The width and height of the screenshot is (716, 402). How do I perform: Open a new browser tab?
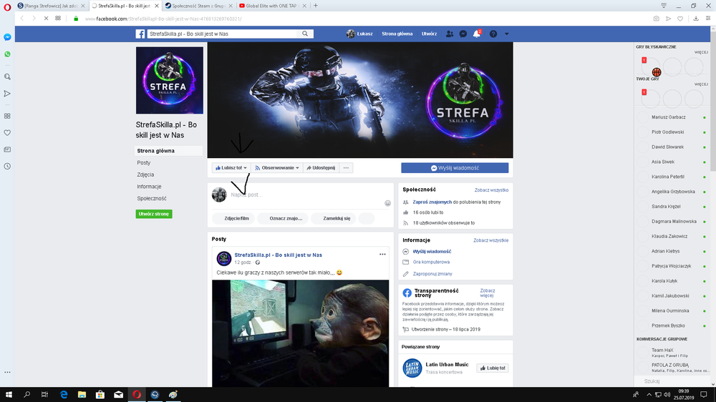(316, 6)
